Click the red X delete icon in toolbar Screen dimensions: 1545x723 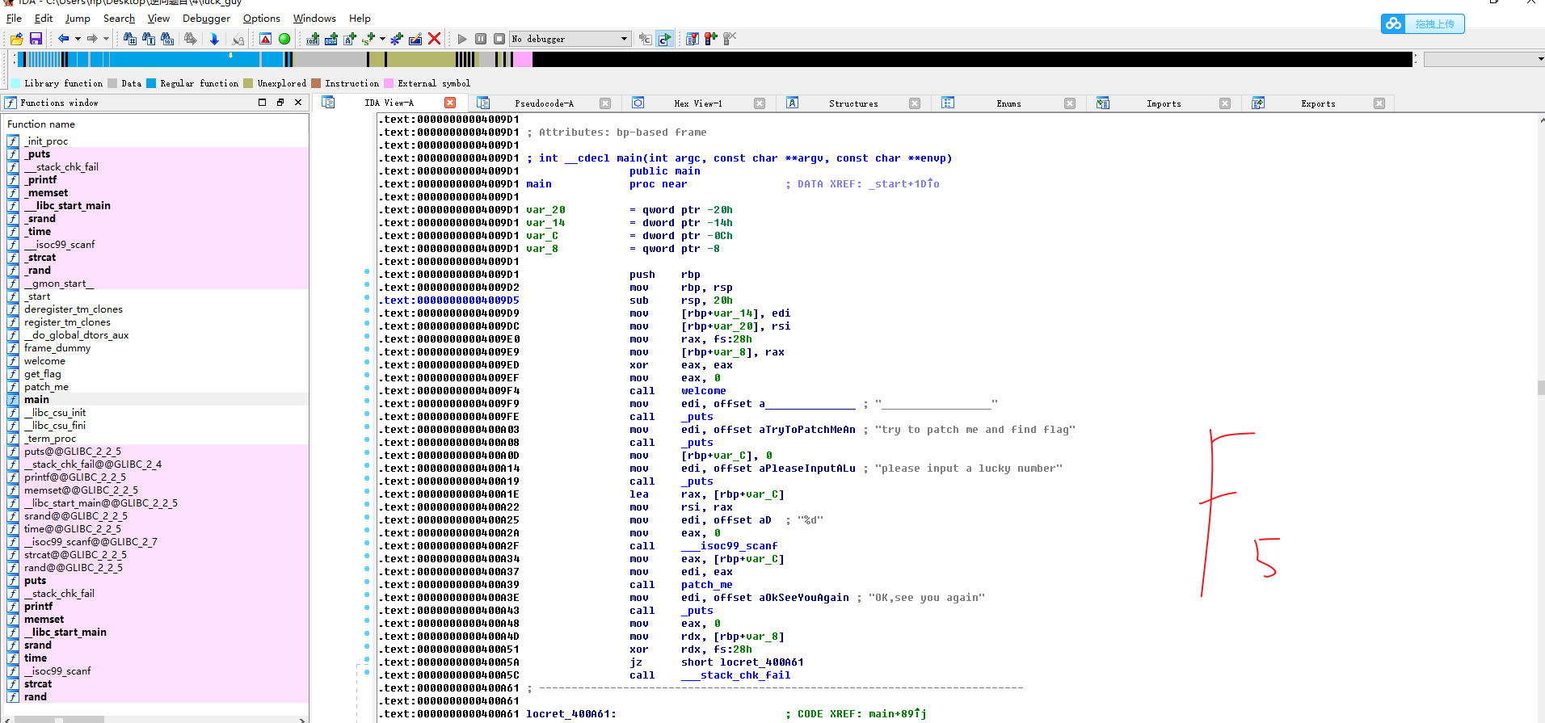(434, 39)
